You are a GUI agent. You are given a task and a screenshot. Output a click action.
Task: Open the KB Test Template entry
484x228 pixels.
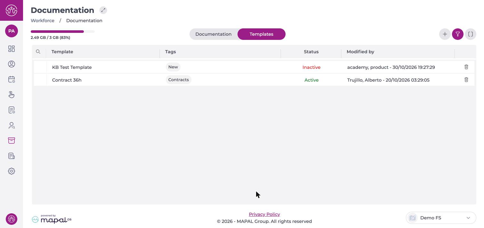72,67
